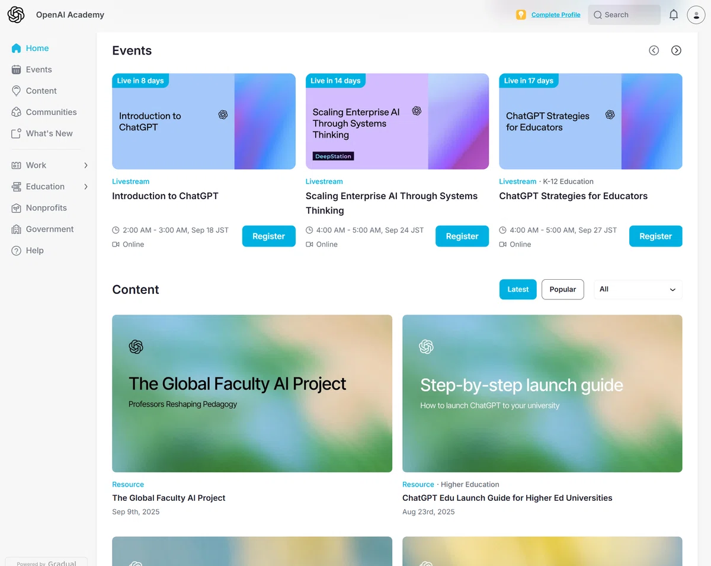The width and height of the screenshot is (711, 566).
Task: Expand the Education submenu chevron
Action: [x=86, y=187]
